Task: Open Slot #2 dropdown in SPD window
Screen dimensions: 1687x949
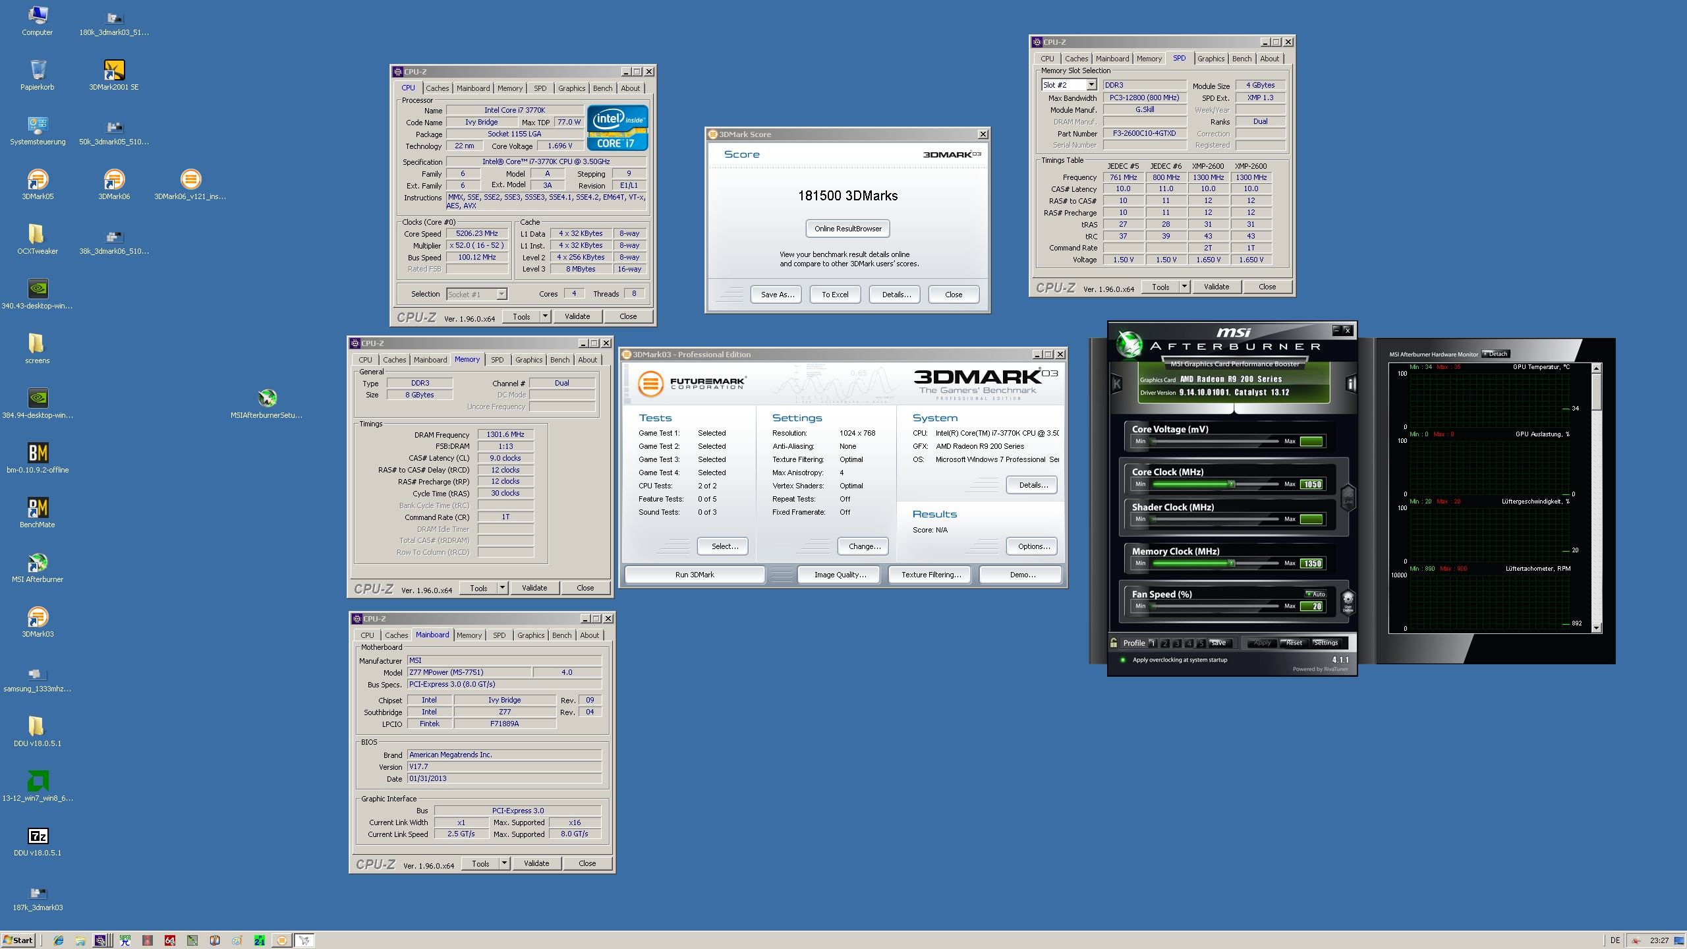Action: click(x=1091, y=85)
